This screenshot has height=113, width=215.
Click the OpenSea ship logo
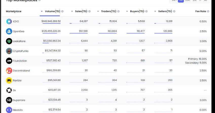click(9, 31)
